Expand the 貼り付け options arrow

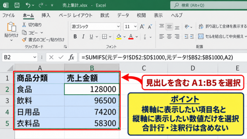point(11,40)
